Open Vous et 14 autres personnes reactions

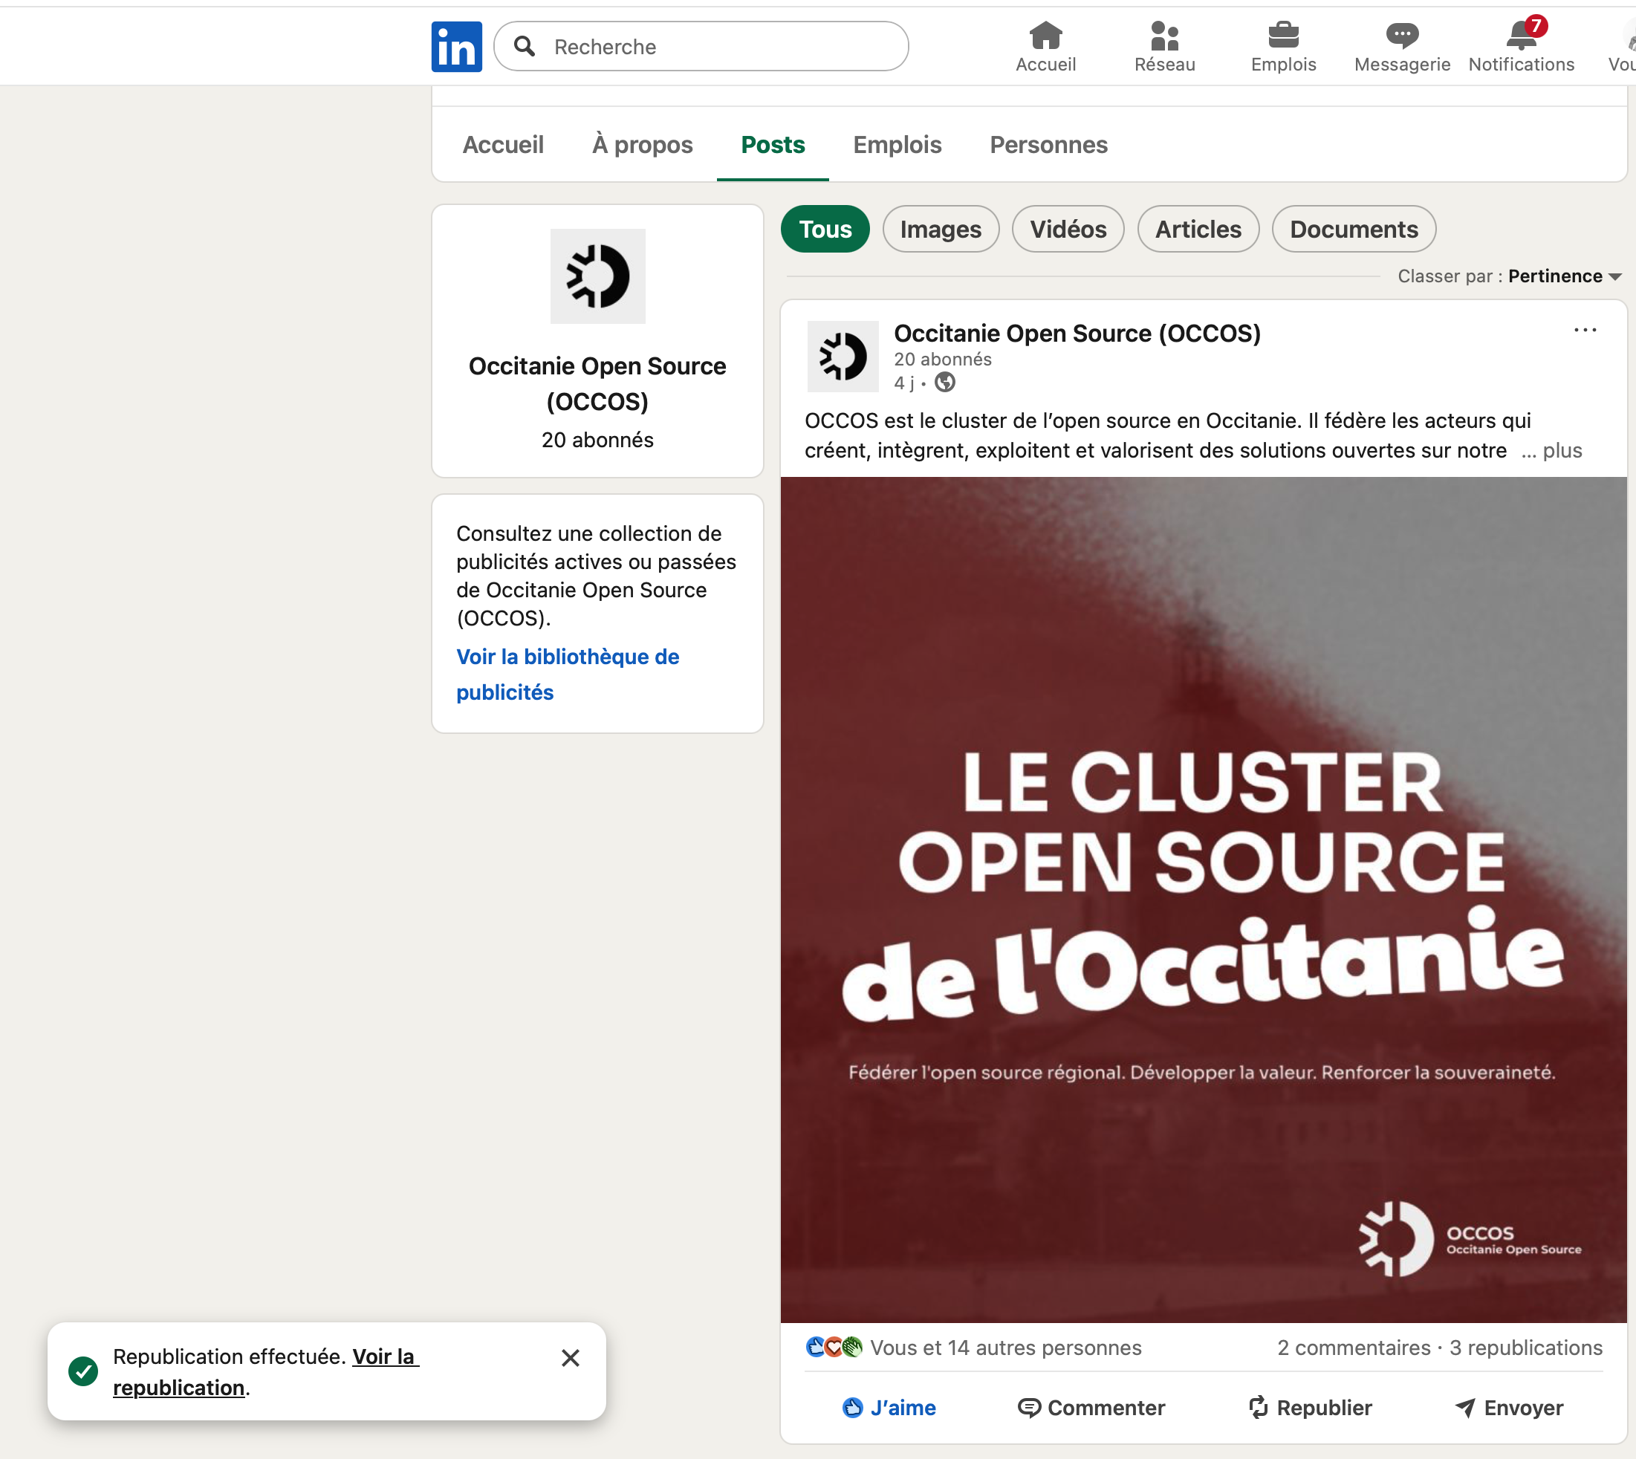1006,1348
